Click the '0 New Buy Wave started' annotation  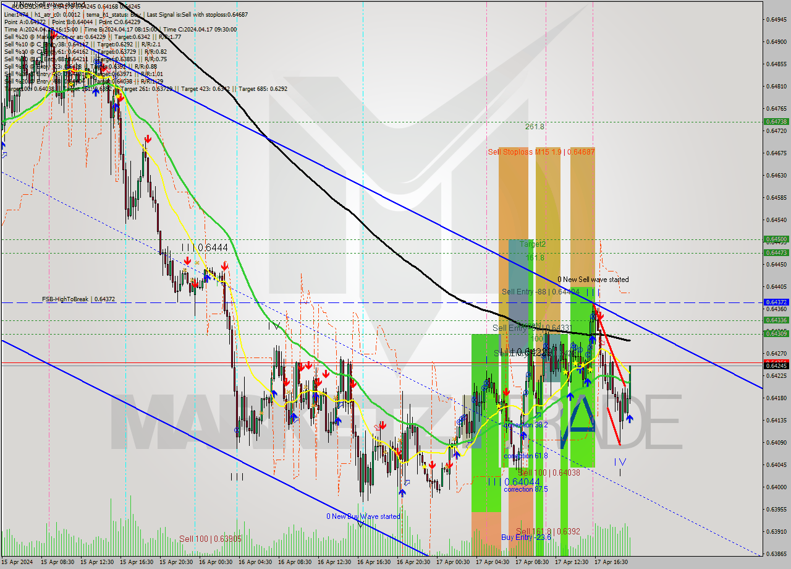[363, 516]
